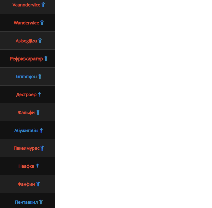This screenshot has width=212, height=208.
Task: Click the person icon next to Wanderwice
Action: (x=42, y=23)
